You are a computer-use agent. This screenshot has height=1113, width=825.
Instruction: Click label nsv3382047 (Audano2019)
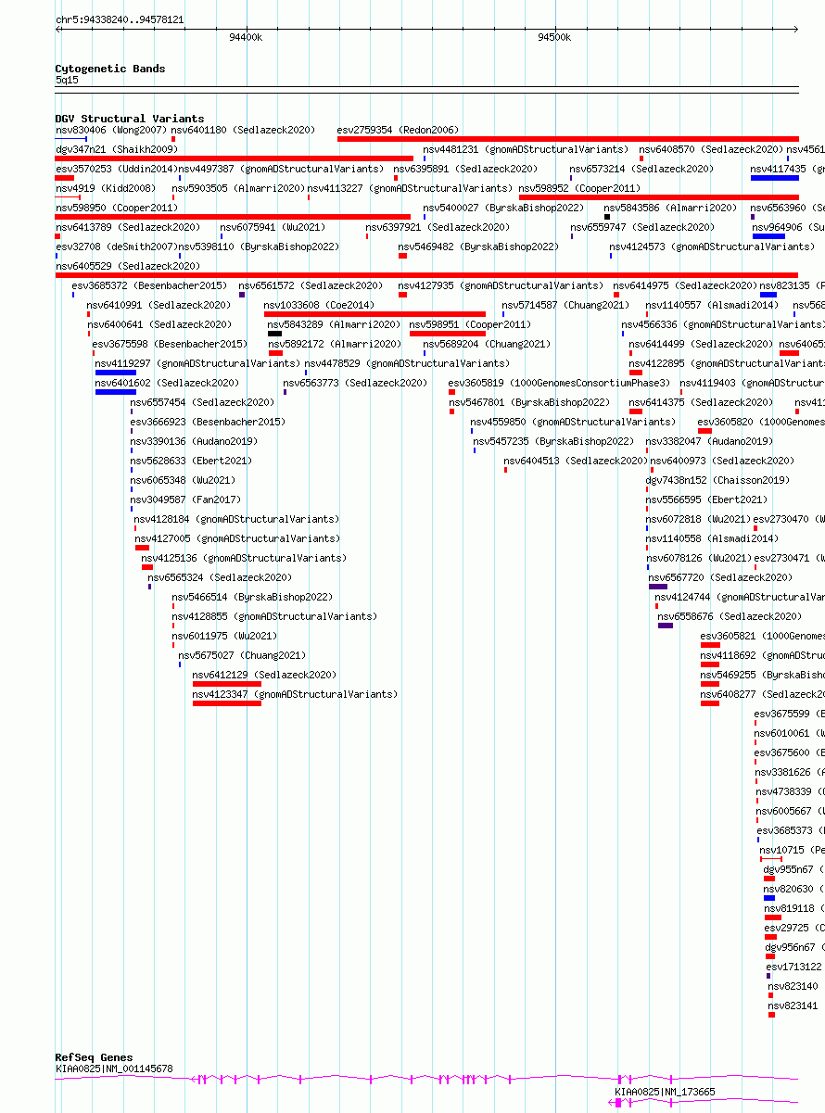pyautogui.click(x=709, y=441)
